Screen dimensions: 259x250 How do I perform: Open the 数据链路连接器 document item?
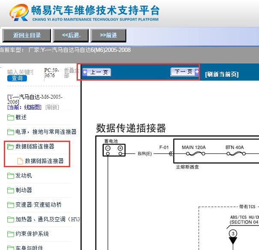44,161
